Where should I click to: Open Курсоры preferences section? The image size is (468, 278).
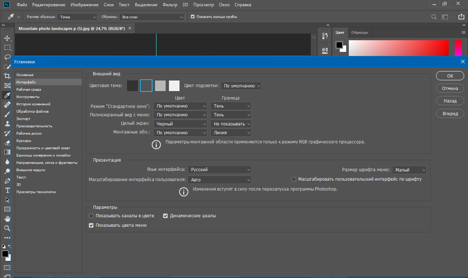coord(48,140)
